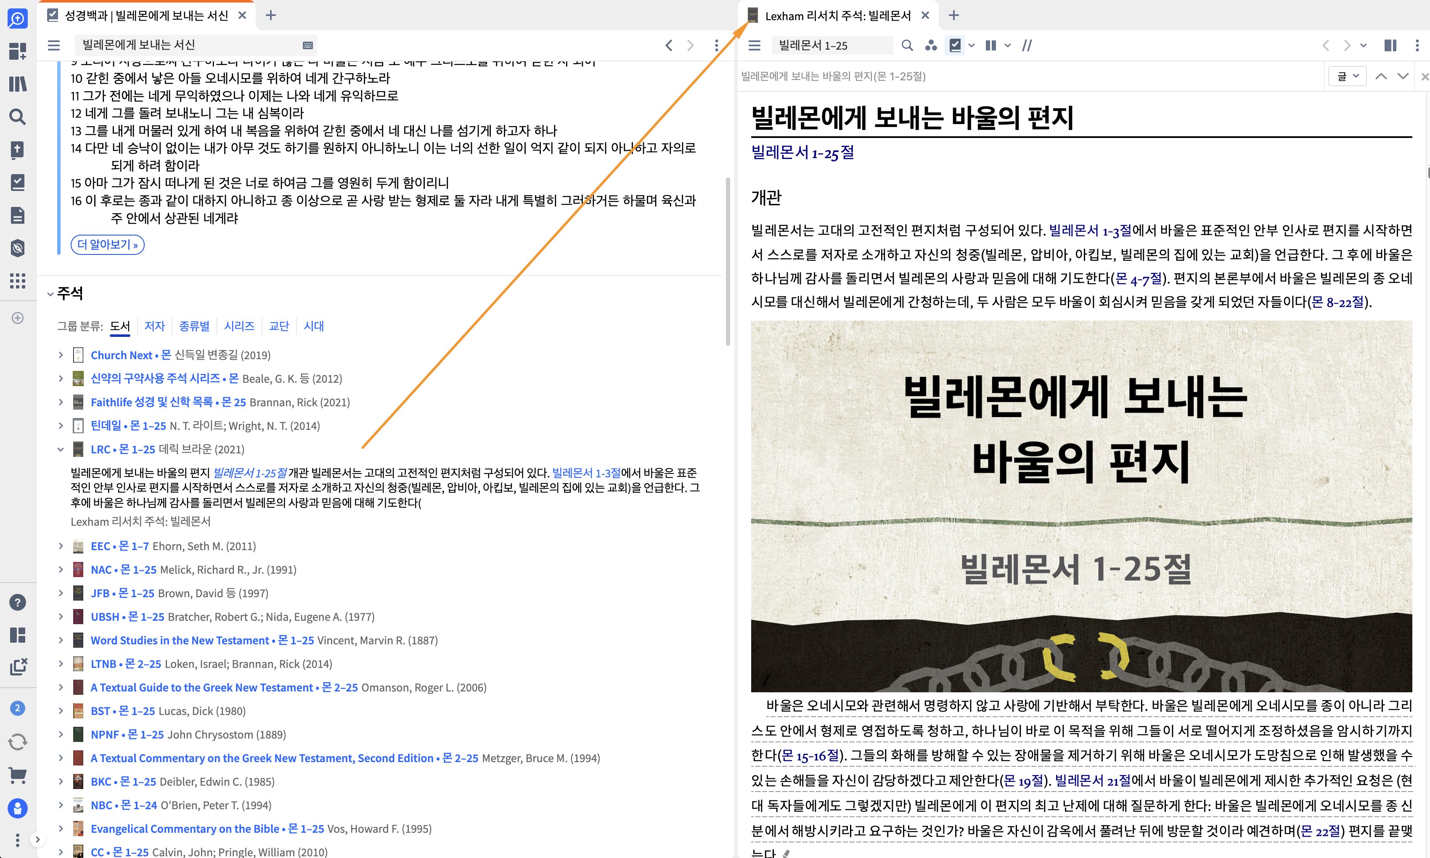Add new tab beside the Lexham tab
This screenshot has width=1430, height=858.
click(x=954, y=16)
